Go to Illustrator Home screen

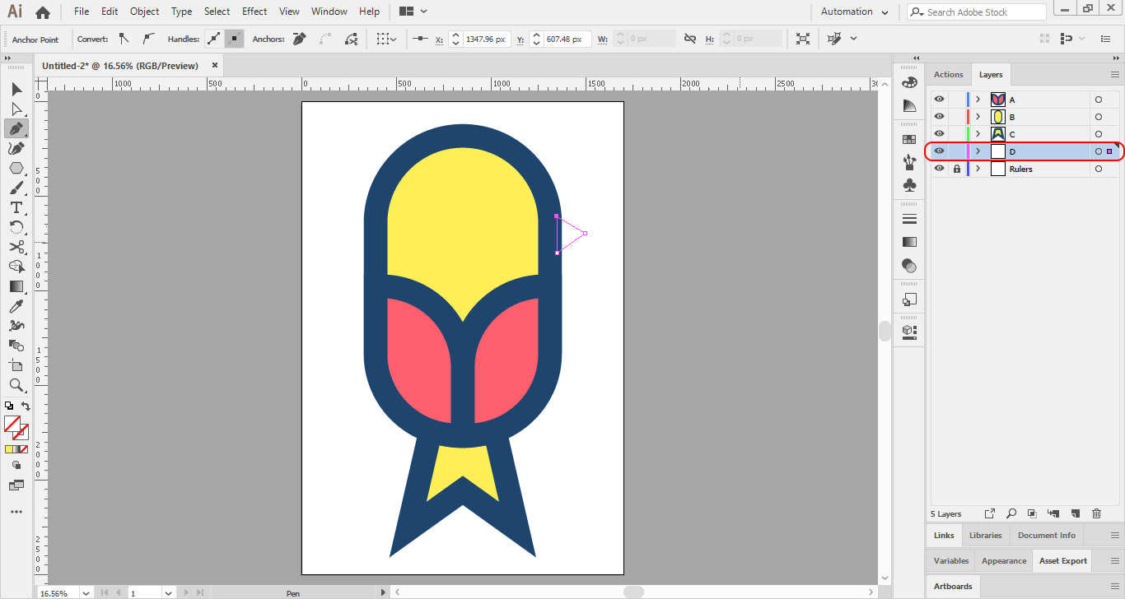(x=43, y=12)
